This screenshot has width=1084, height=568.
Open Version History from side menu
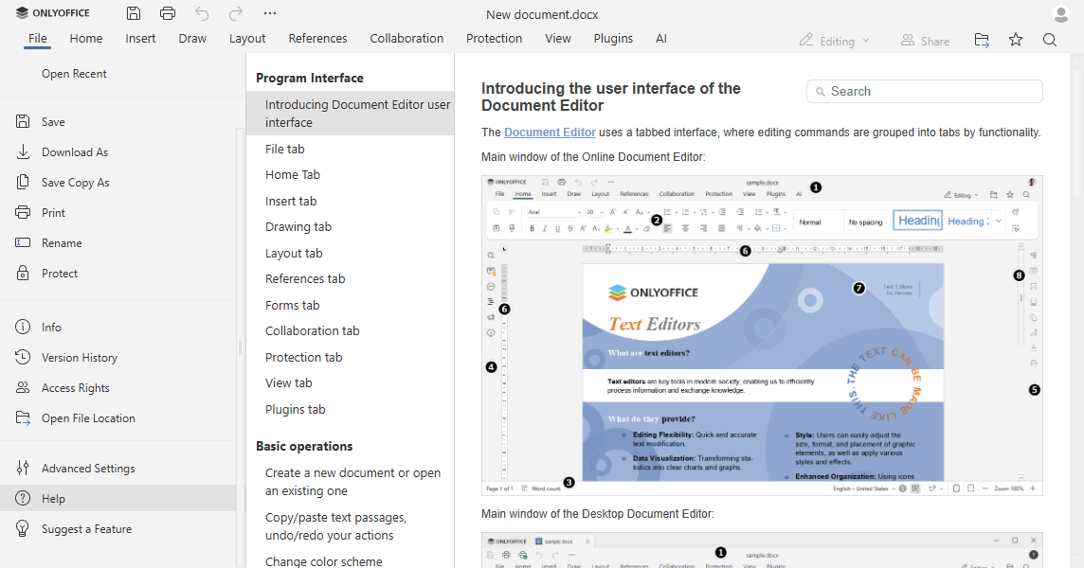coord(80,358)
